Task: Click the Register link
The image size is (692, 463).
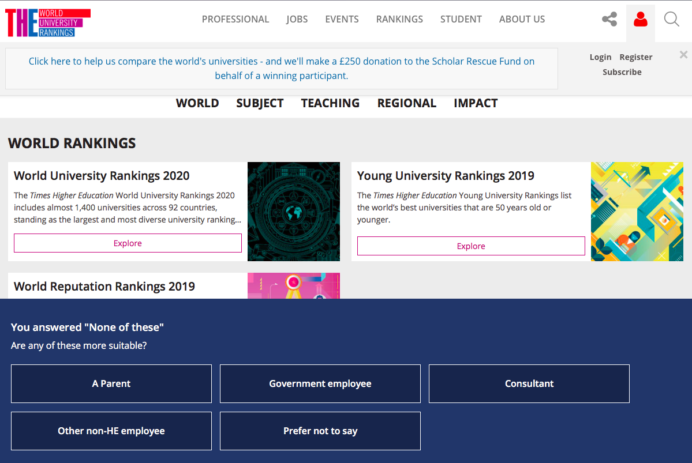Action: coord(635,57)
